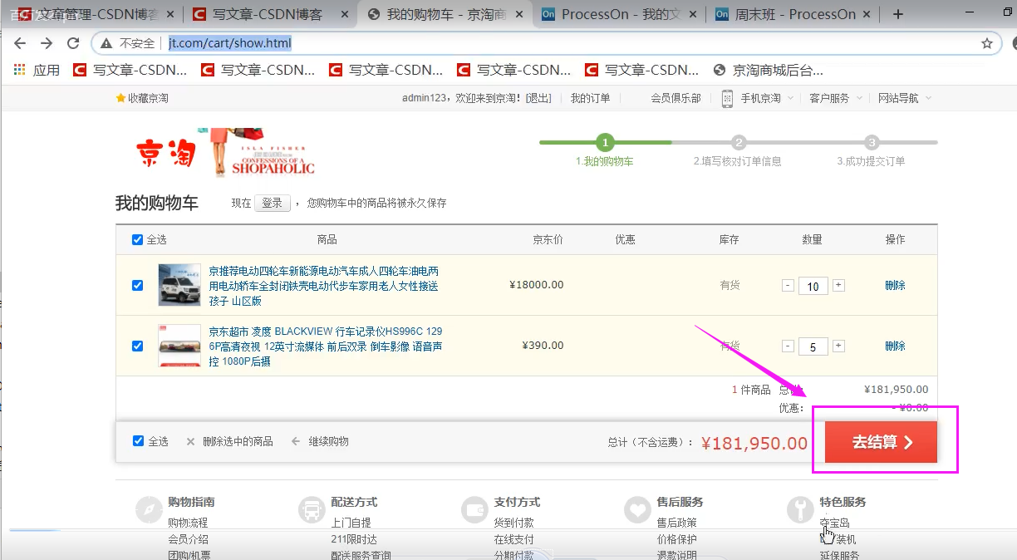1017x560 pixels.
Task: Open 会员介绍 footer link
Action: (188, 539)
